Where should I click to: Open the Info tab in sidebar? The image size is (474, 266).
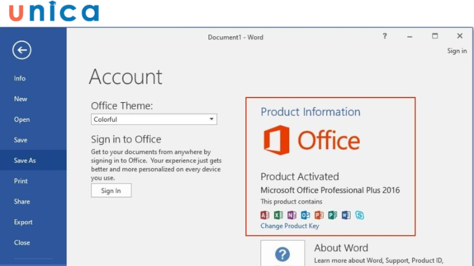[x=20, y=79]
